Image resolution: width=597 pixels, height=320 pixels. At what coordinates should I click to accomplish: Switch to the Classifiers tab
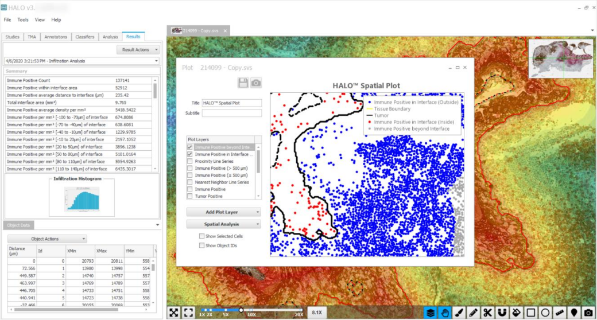(x=84, y=37)
